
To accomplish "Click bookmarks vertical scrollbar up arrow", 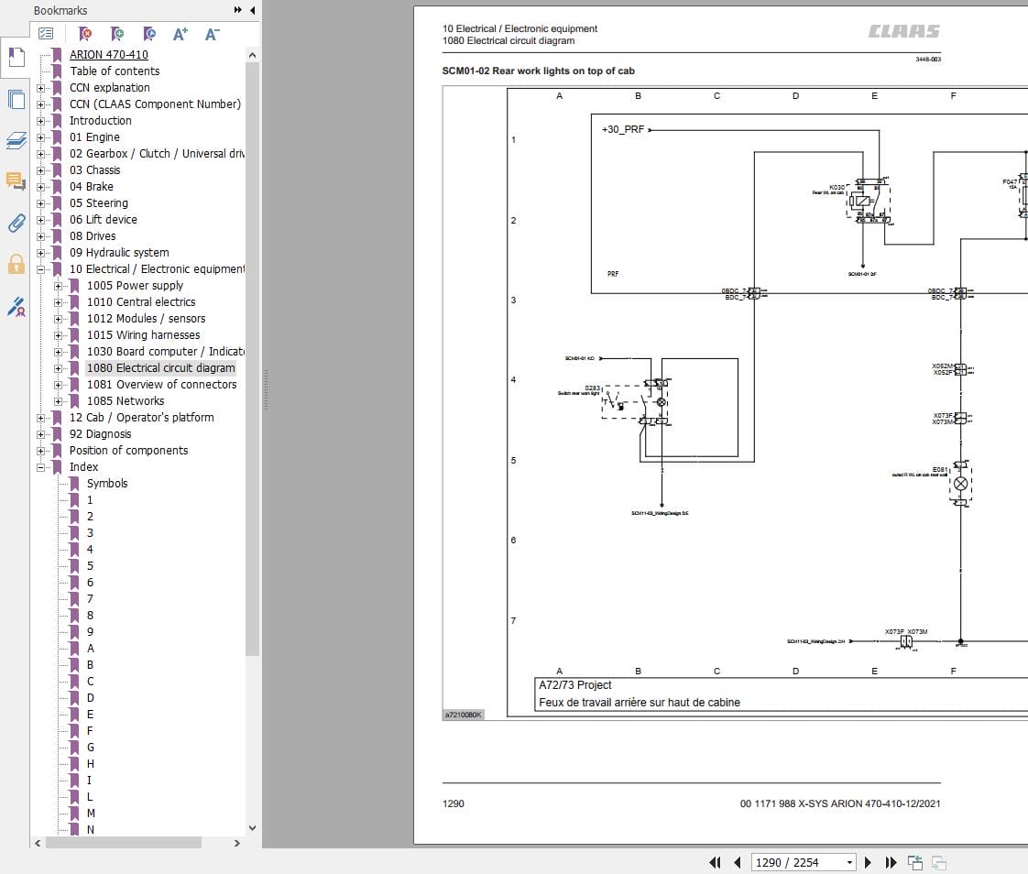I will (x=252, y=55).
